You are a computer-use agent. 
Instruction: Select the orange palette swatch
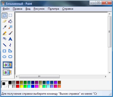[59, 86]
